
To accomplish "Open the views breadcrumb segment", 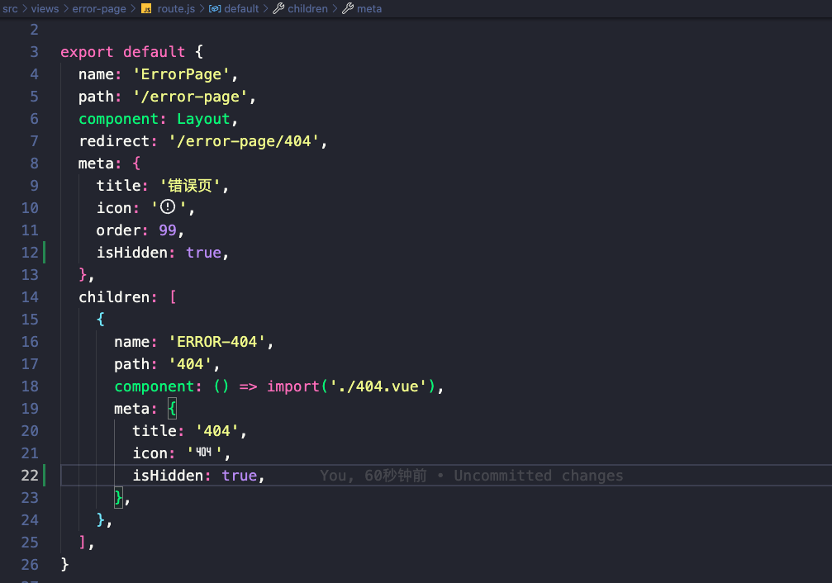I will [45, 8].
